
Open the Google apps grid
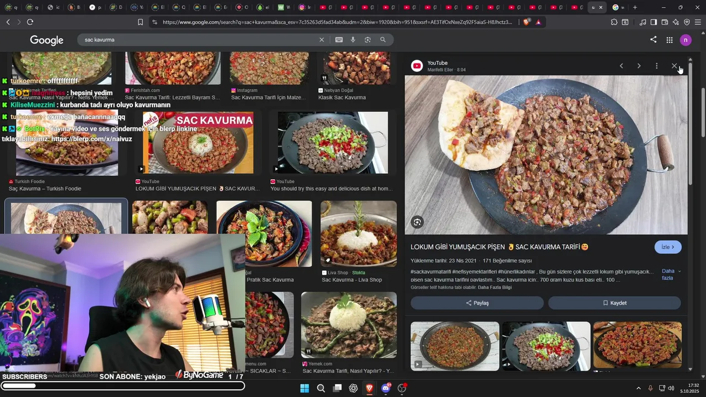669,40
